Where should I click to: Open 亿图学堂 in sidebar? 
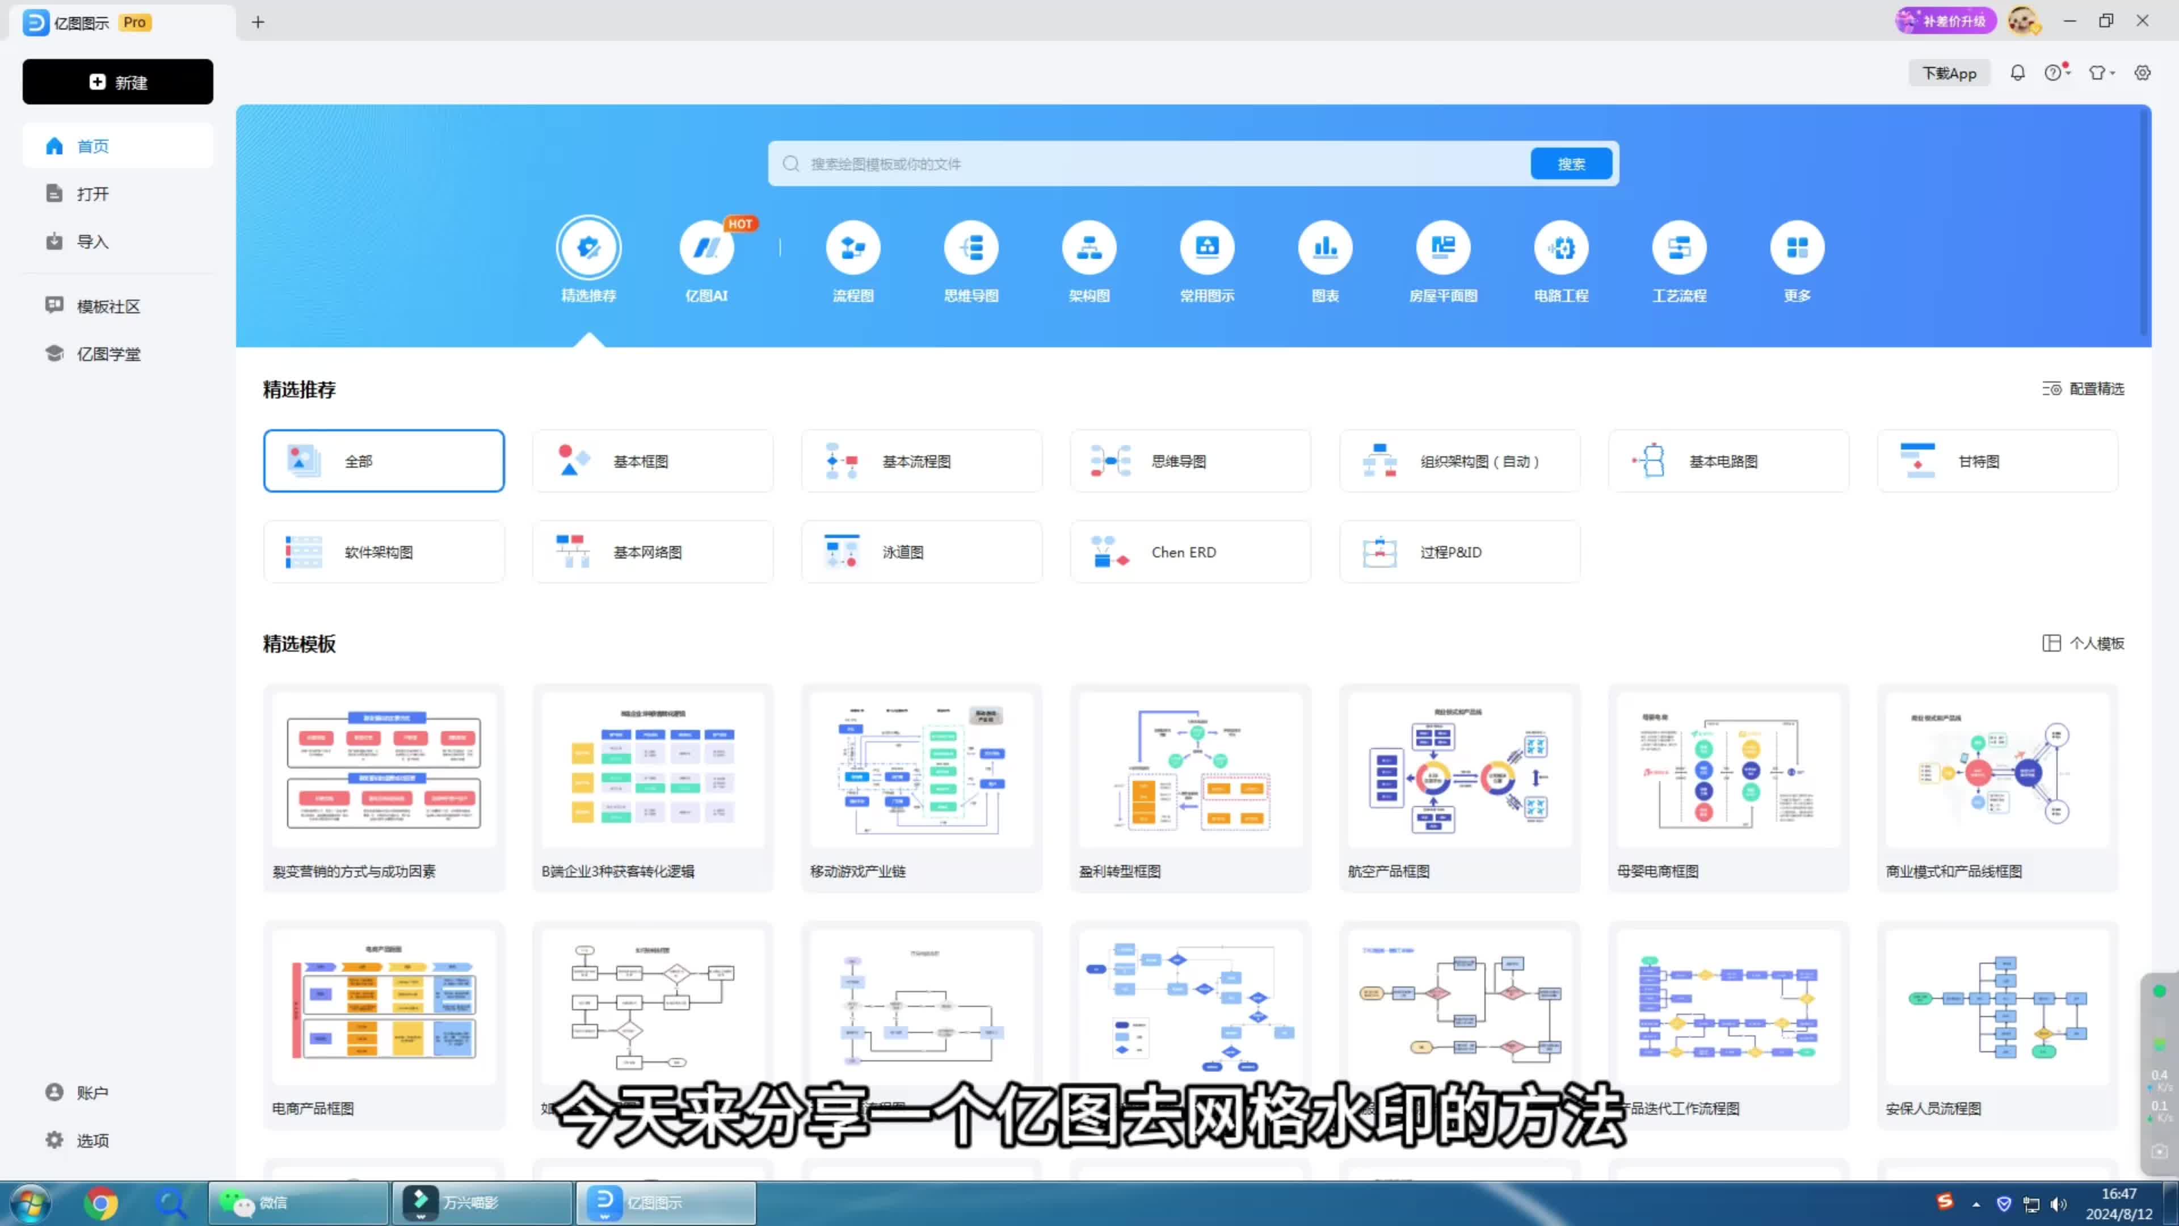point(117,354)
